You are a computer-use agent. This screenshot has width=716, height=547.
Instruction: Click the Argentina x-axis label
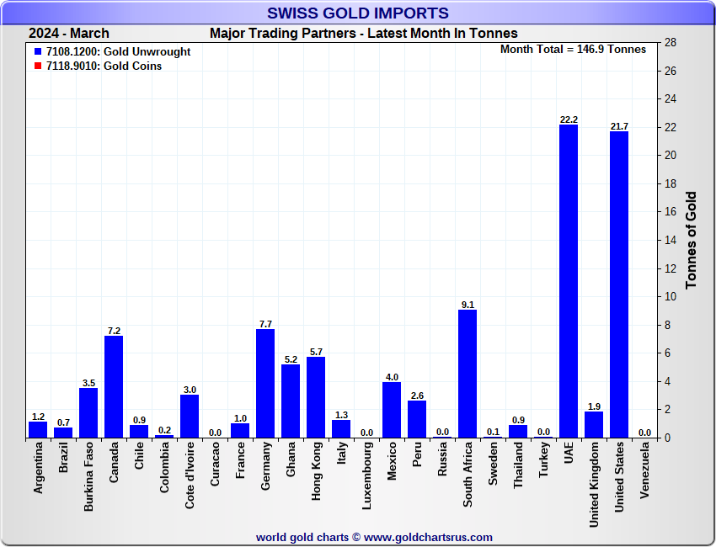click(x=38, y=469)
